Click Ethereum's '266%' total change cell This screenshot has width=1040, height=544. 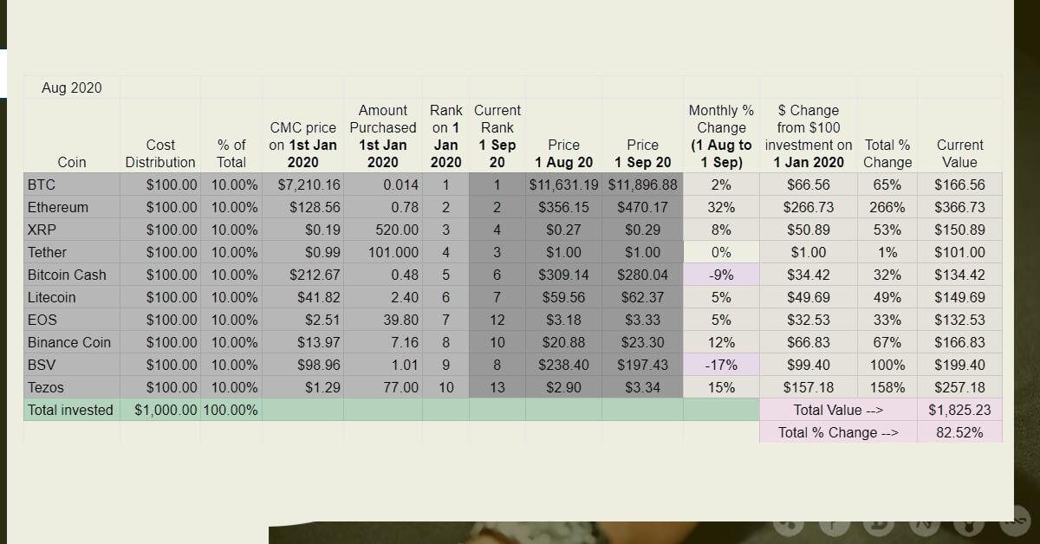(x=887, y=207)
